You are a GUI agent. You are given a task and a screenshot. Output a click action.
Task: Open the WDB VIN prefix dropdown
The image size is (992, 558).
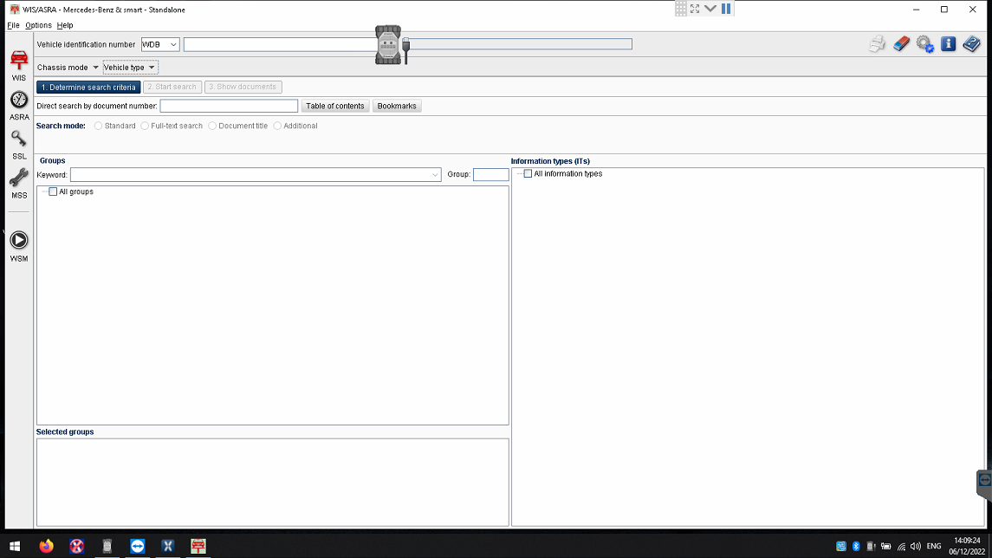coord(160,44)
